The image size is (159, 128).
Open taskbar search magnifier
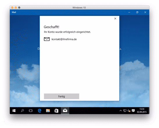(x=22, y=111)
